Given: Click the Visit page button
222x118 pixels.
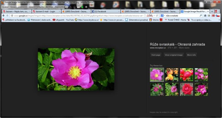Looking at the screenshot, I should (156, 55).
